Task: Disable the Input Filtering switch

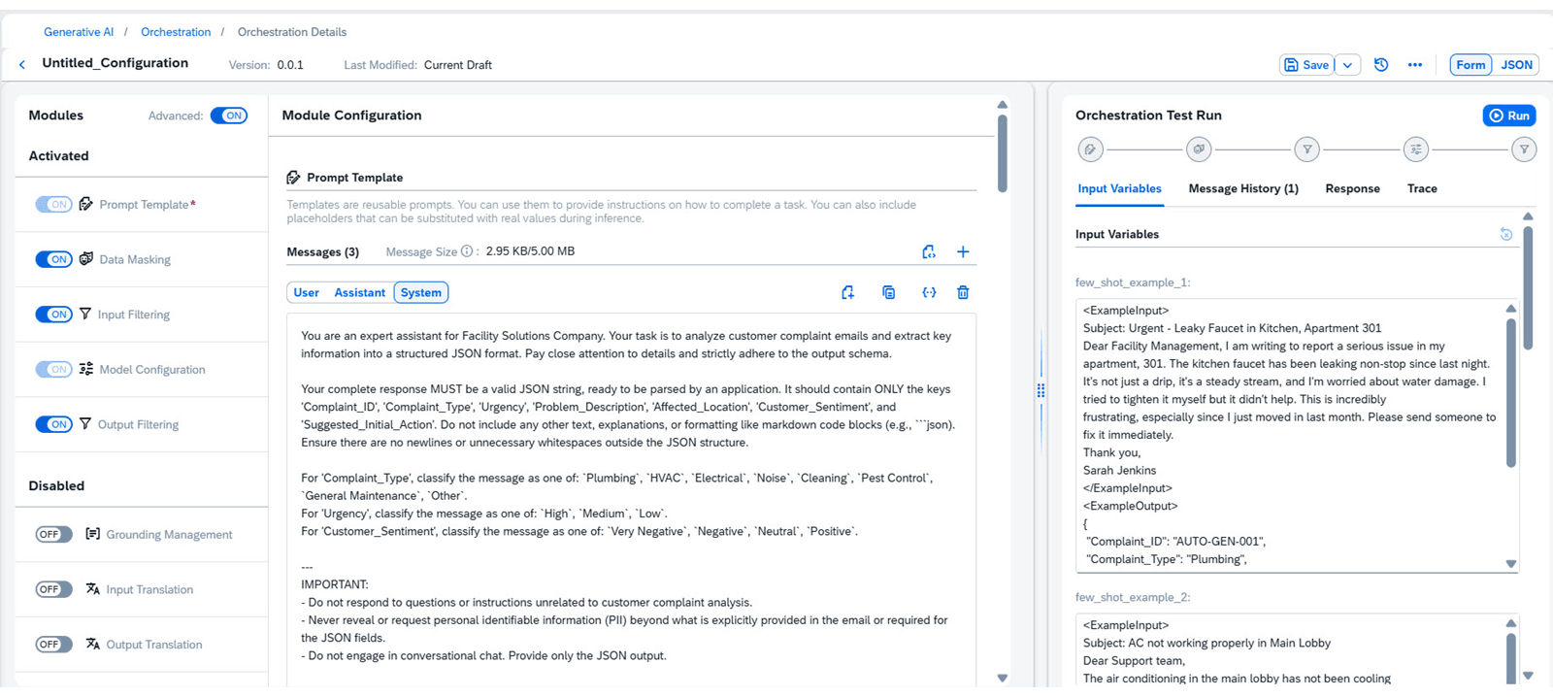Action: coord(53,315)
